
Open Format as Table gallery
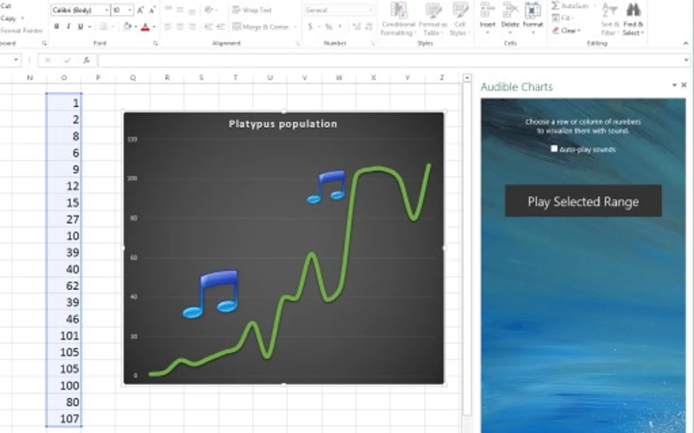432,19
